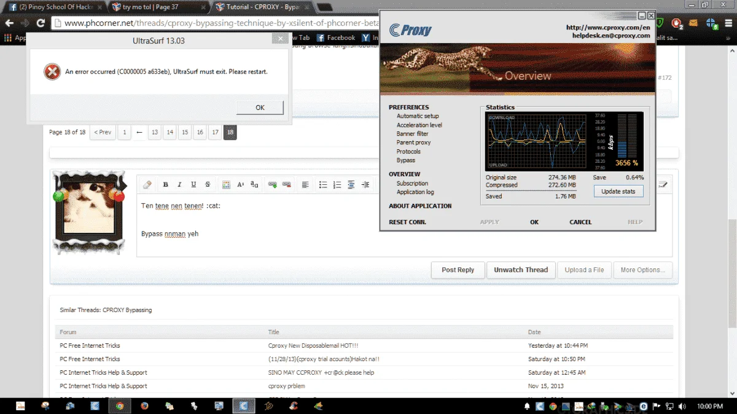This screenshot has height=414, width=737.
Task: Click the outdent icon in editor
Action: pos(351,184)
